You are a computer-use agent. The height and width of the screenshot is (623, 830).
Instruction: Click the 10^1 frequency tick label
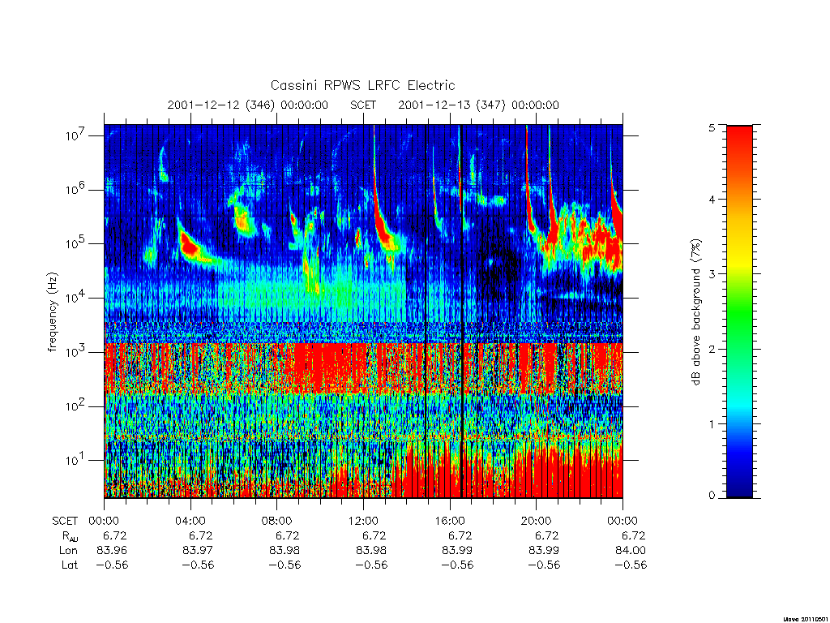coord(76,460)
